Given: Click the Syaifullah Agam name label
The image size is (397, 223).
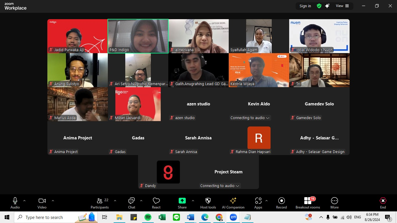Looking at the screenshot, I should [x=244, y=50].
